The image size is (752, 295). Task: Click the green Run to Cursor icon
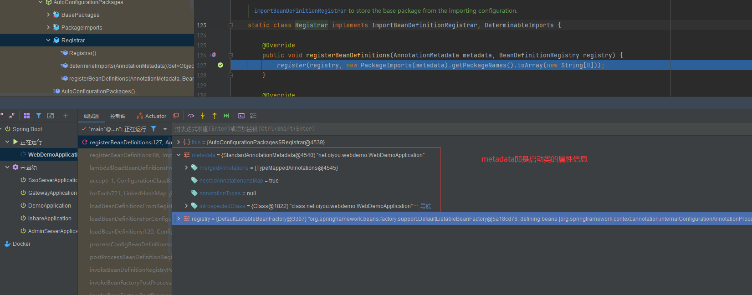click(x=226, y=116)
